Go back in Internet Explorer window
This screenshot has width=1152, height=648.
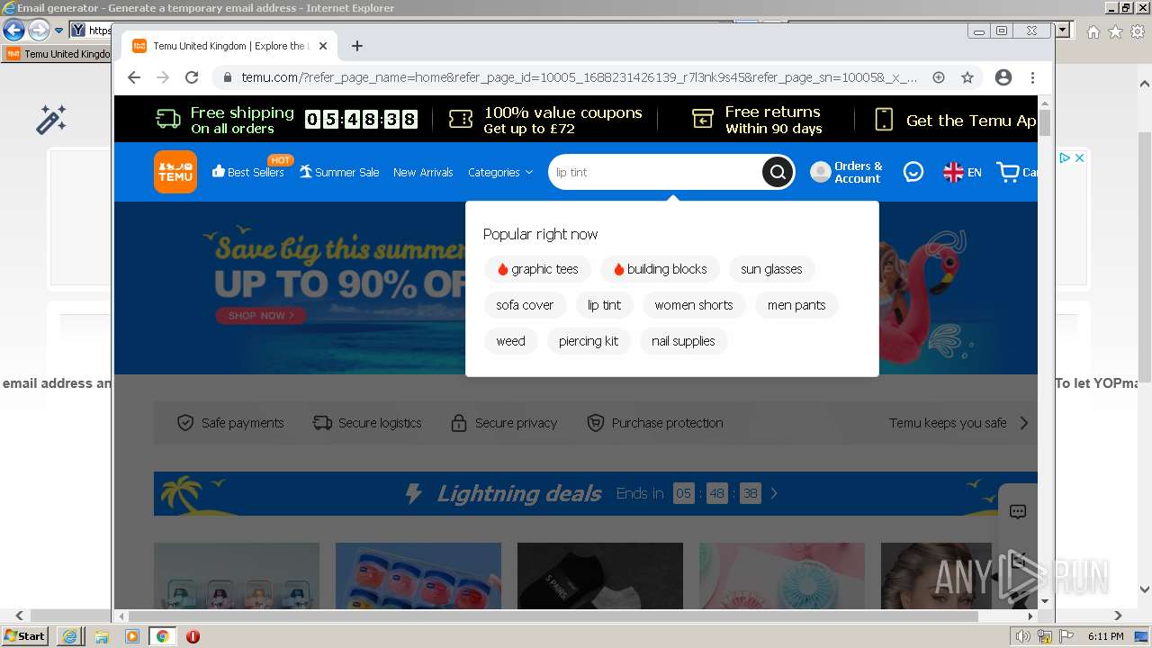point(13,30)
